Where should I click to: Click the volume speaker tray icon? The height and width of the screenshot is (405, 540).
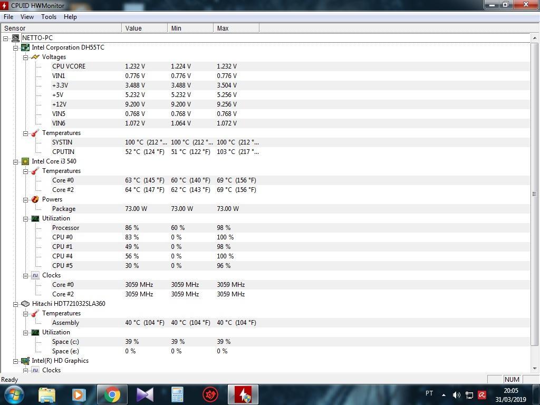[x=456, y=395]
